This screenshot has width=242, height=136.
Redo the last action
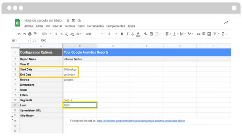tap(24, 34)
